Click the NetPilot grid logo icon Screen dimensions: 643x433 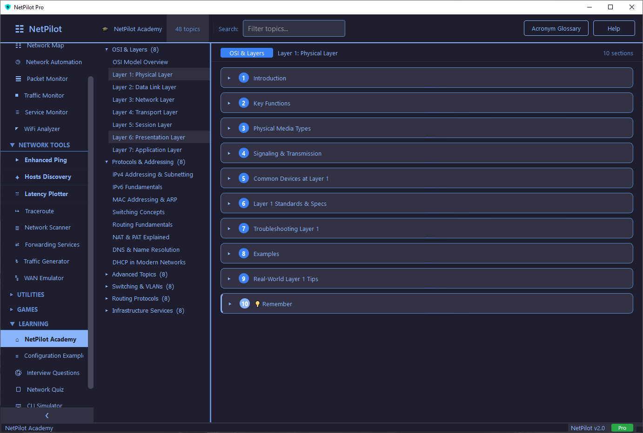20,29
